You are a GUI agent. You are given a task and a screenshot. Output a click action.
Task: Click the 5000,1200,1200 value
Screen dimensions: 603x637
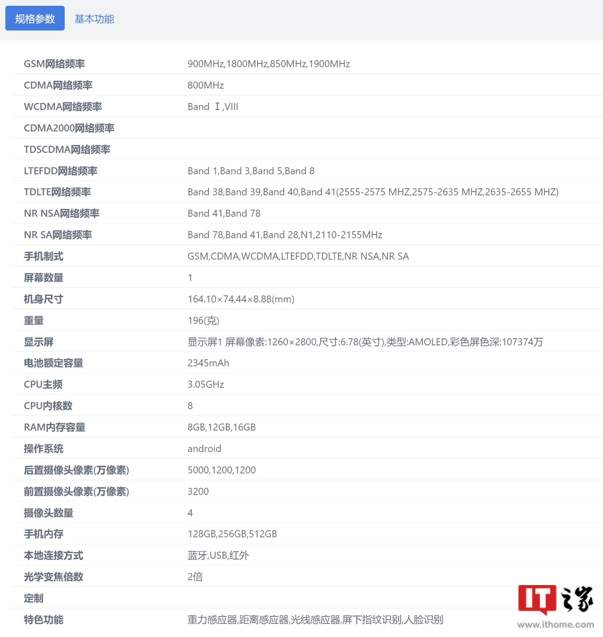[x=222, y=470]
